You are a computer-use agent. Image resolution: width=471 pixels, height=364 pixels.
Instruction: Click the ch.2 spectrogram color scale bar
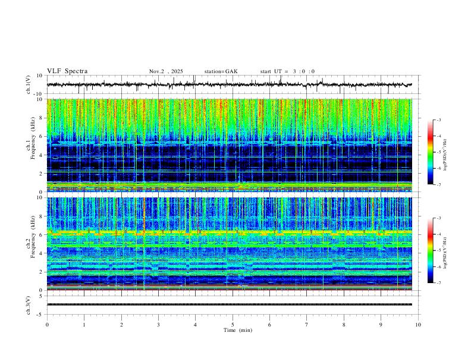(x=431, y=250)
